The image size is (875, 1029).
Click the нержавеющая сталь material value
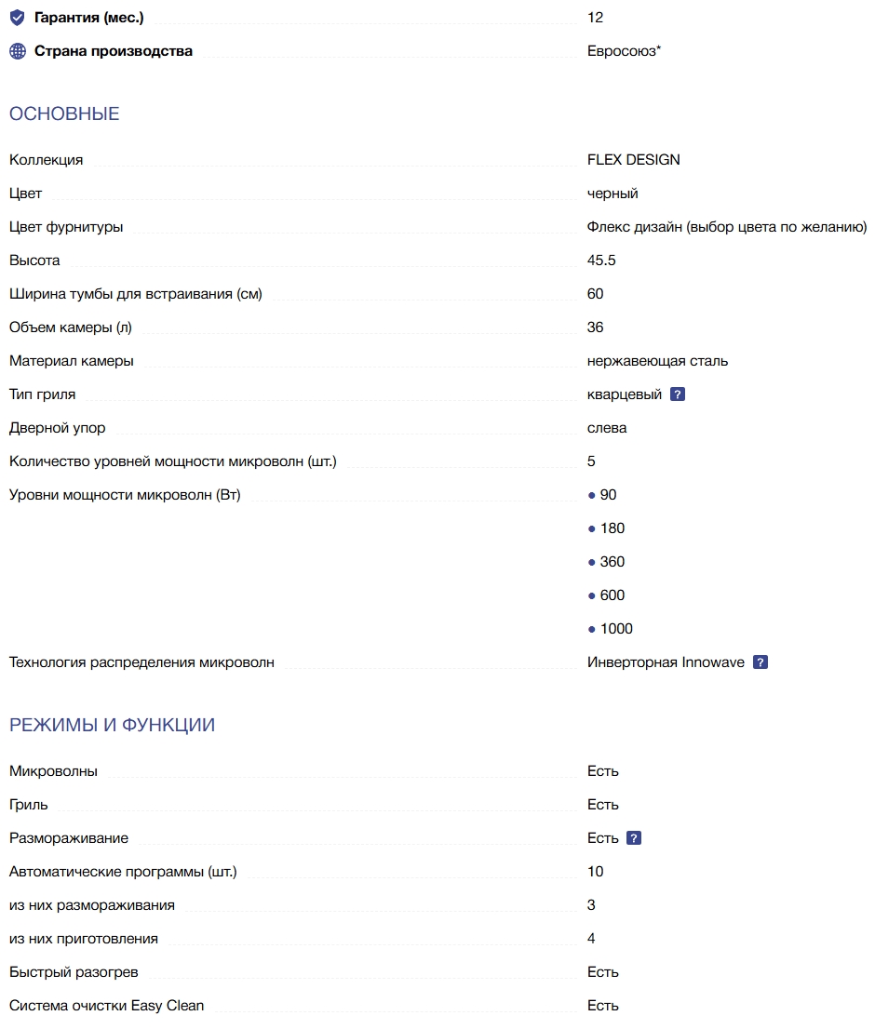(657, 361)
